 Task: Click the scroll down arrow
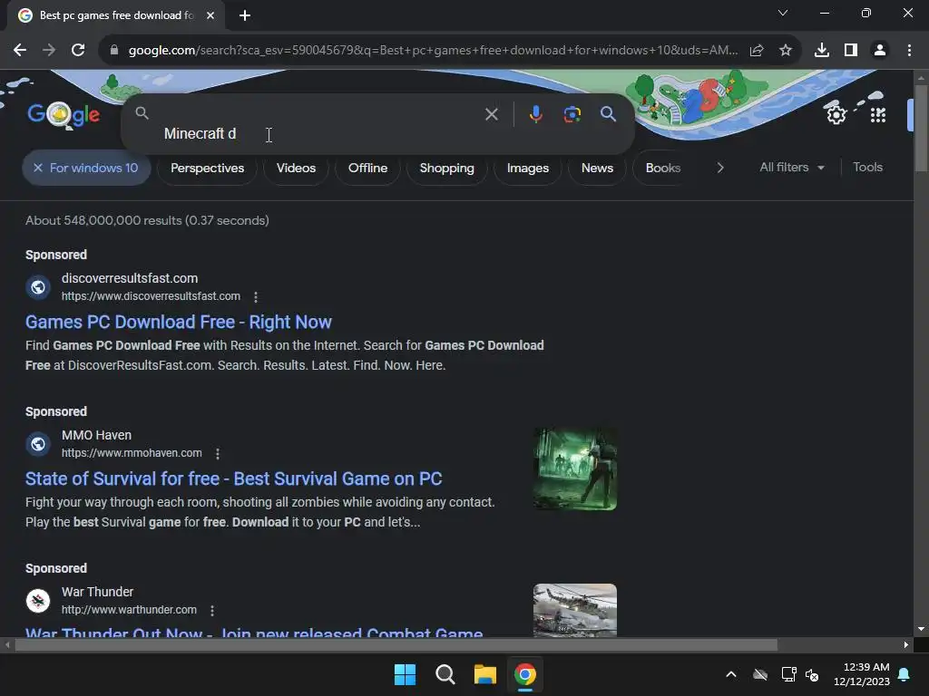921,629
